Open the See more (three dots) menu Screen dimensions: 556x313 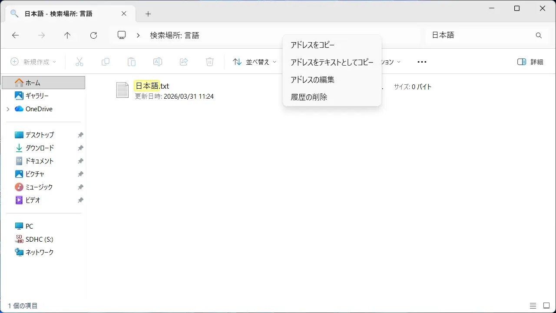tap(422, 62)
